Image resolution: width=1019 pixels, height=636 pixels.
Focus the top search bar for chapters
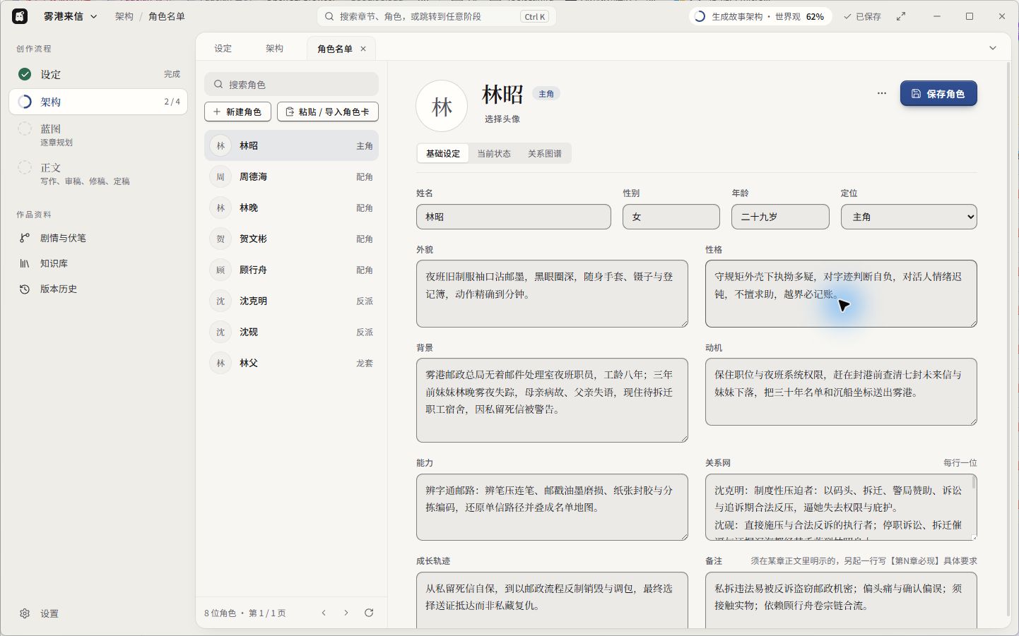coord(436,16)
